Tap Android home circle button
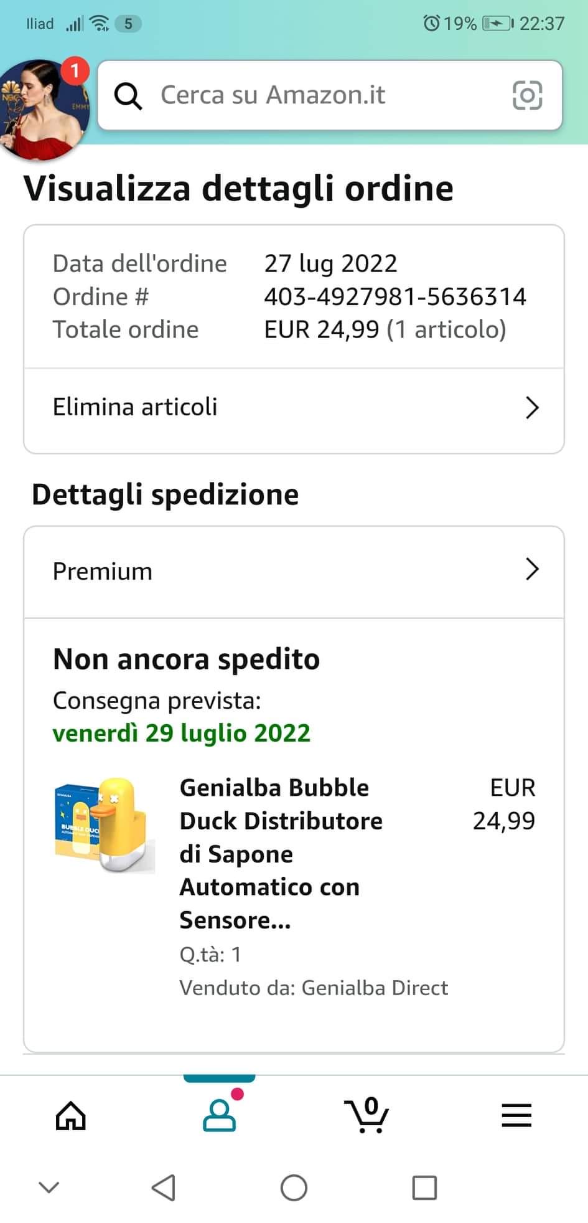The height and width of the screenshot is (1223, 588). (x=294, y=1188)
